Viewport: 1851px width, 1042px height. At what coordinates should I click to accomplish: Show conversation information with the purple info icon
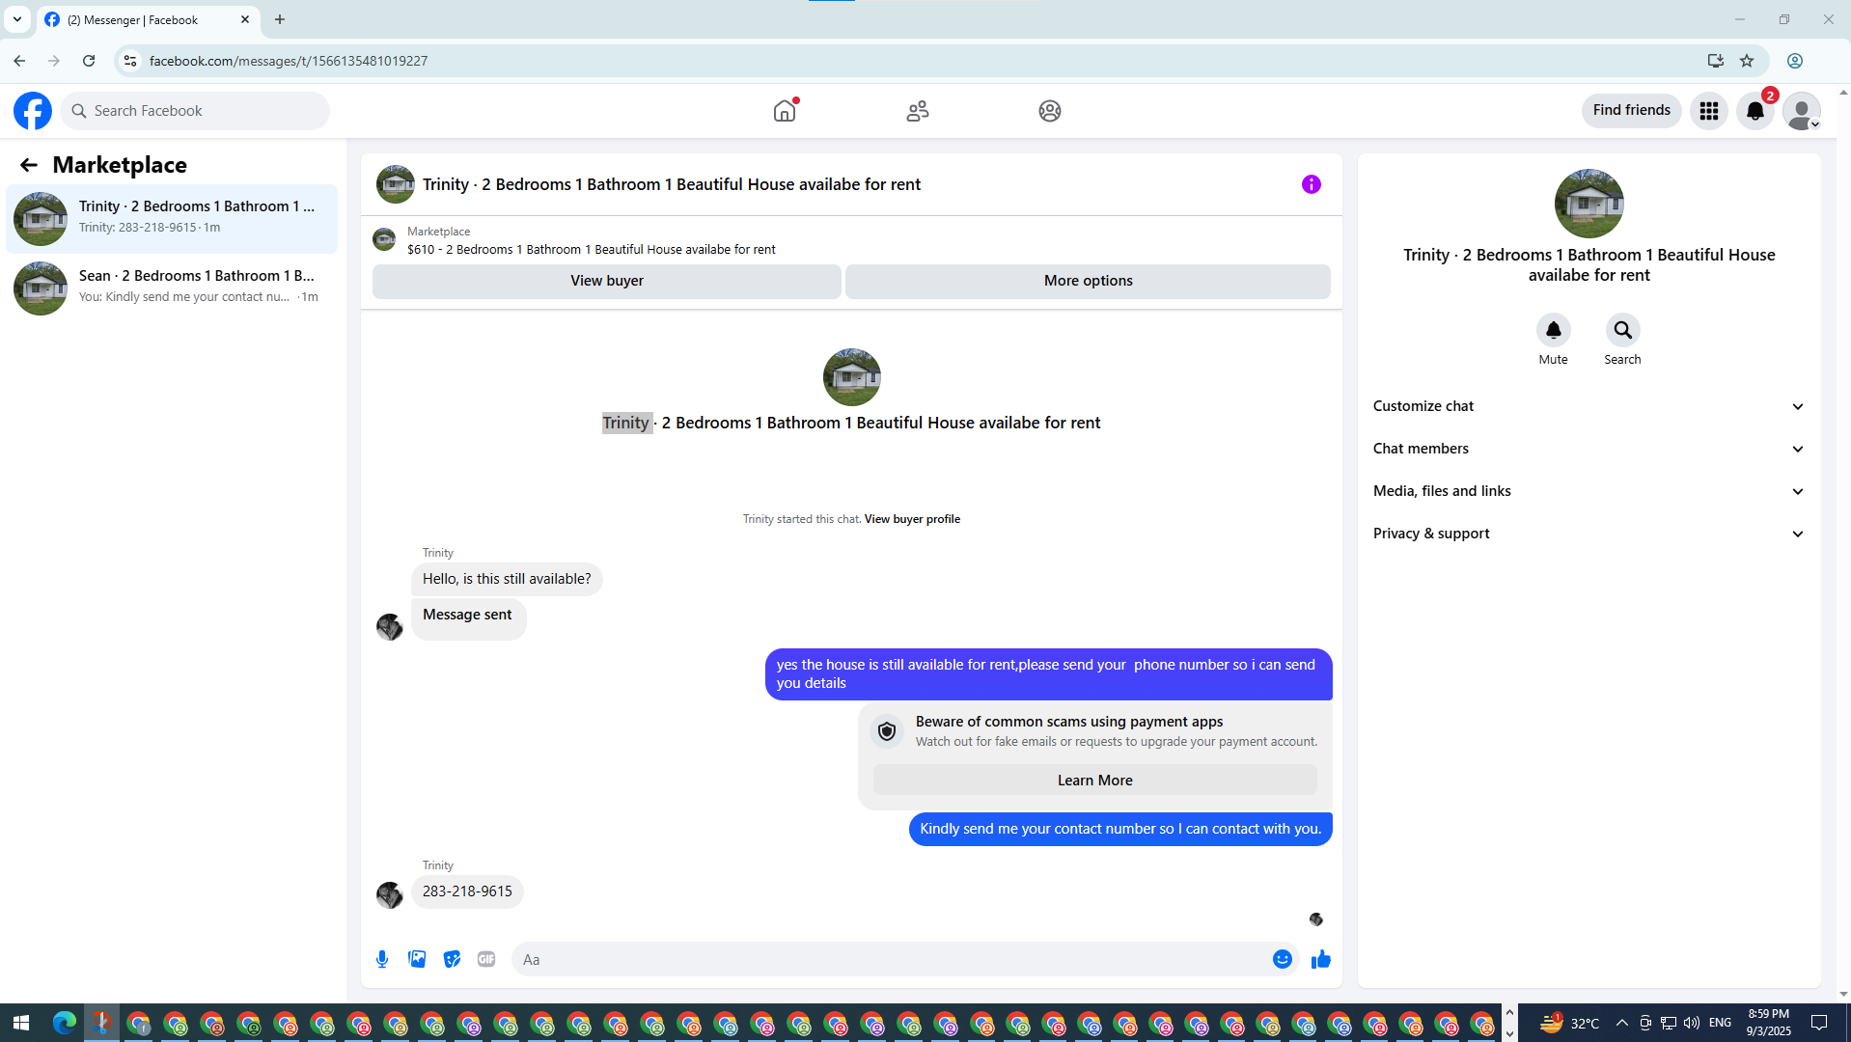click(x=1312, y=184)
